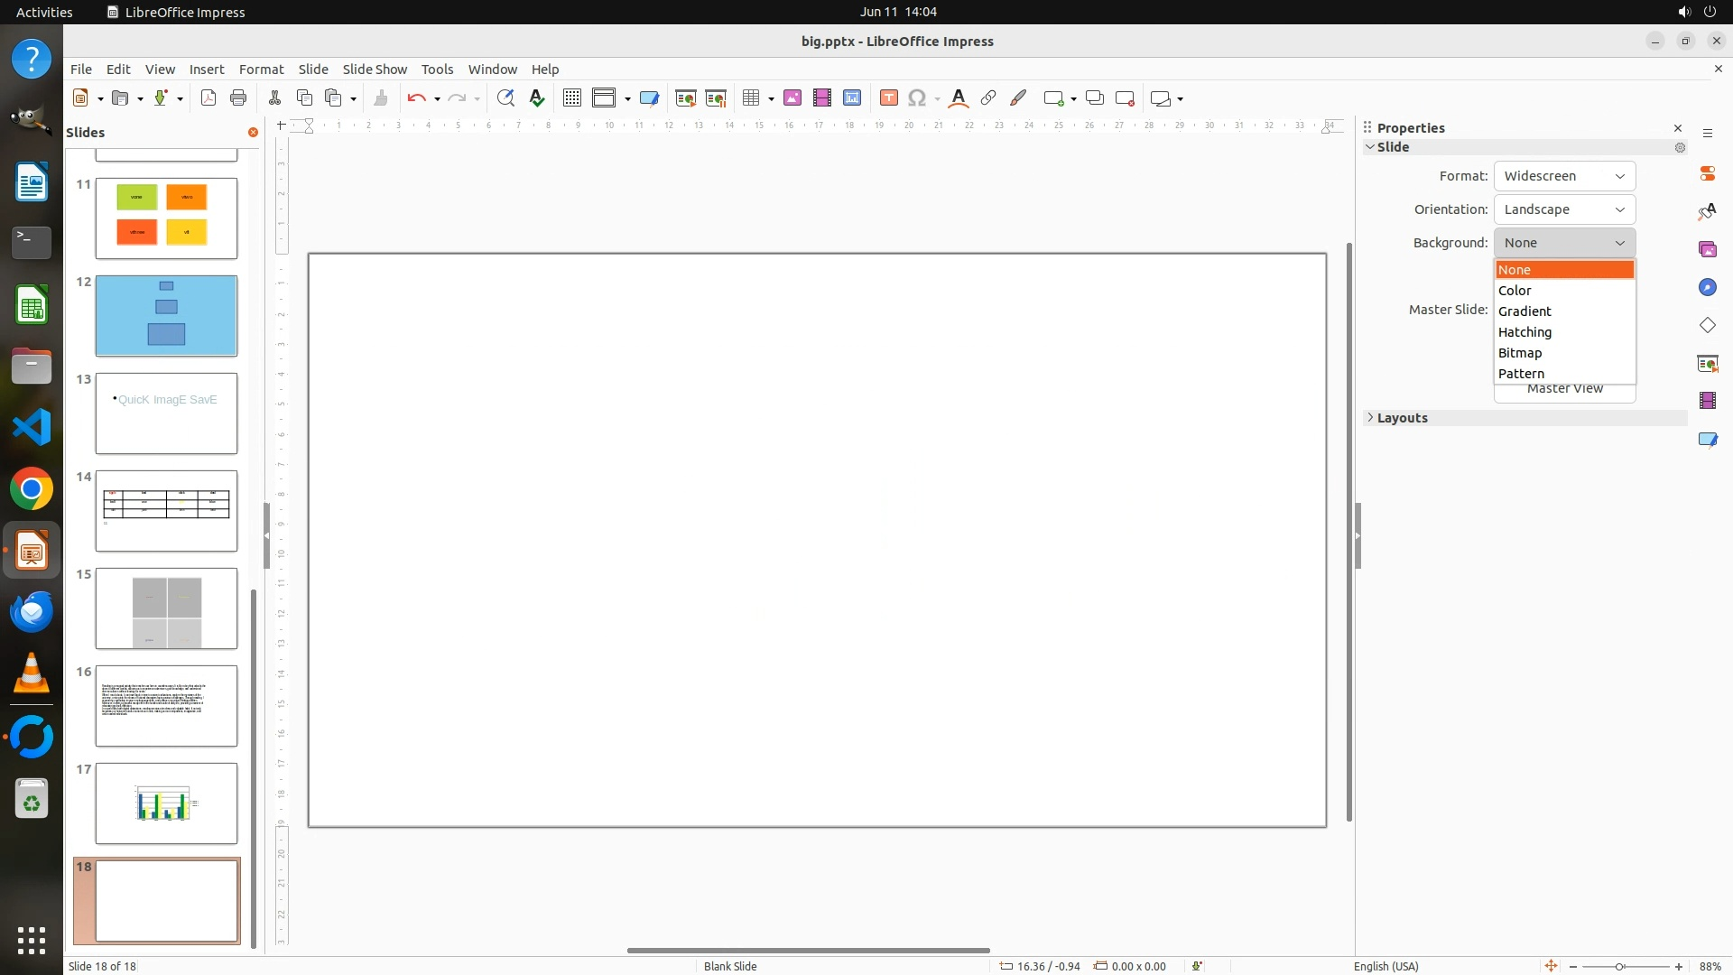Click the Insert Text Box icon
Screen dimensions: 1733x975
coord(888,98)
